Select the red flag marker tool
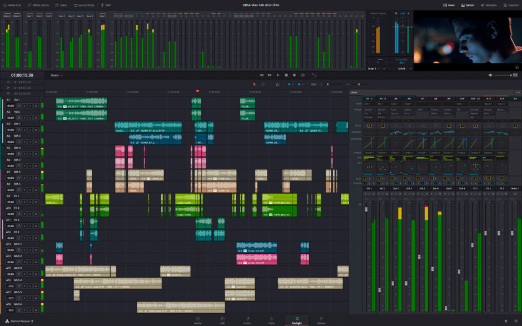This screenshot has width=522, height=326. [x=253, y=83]
